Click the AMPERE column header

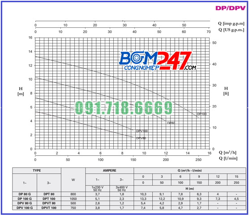[109, 171]
